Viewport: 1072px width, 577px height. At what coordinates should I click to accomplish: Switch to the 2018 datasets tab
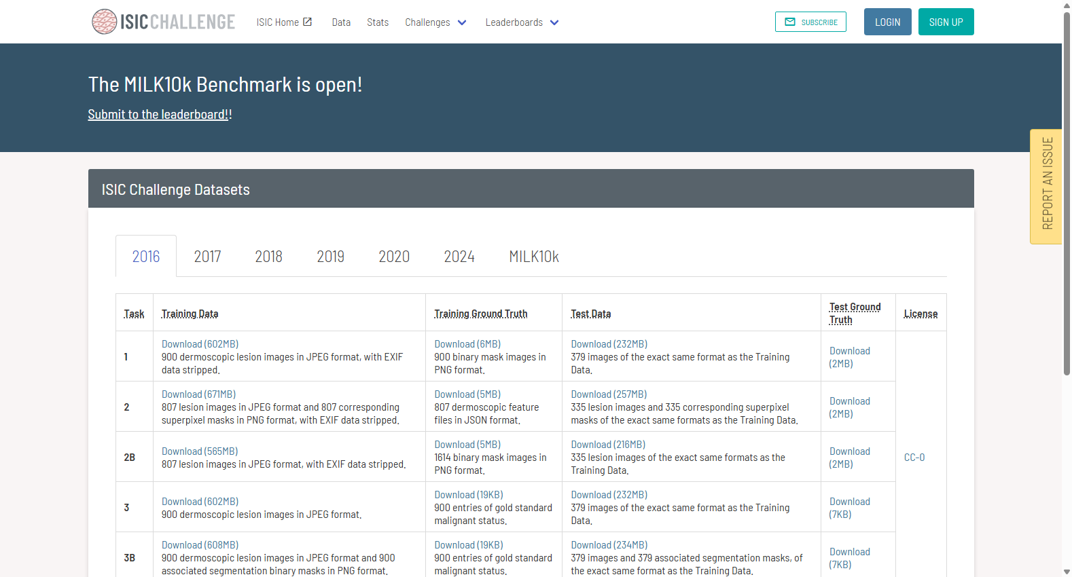tap(268, 257)
